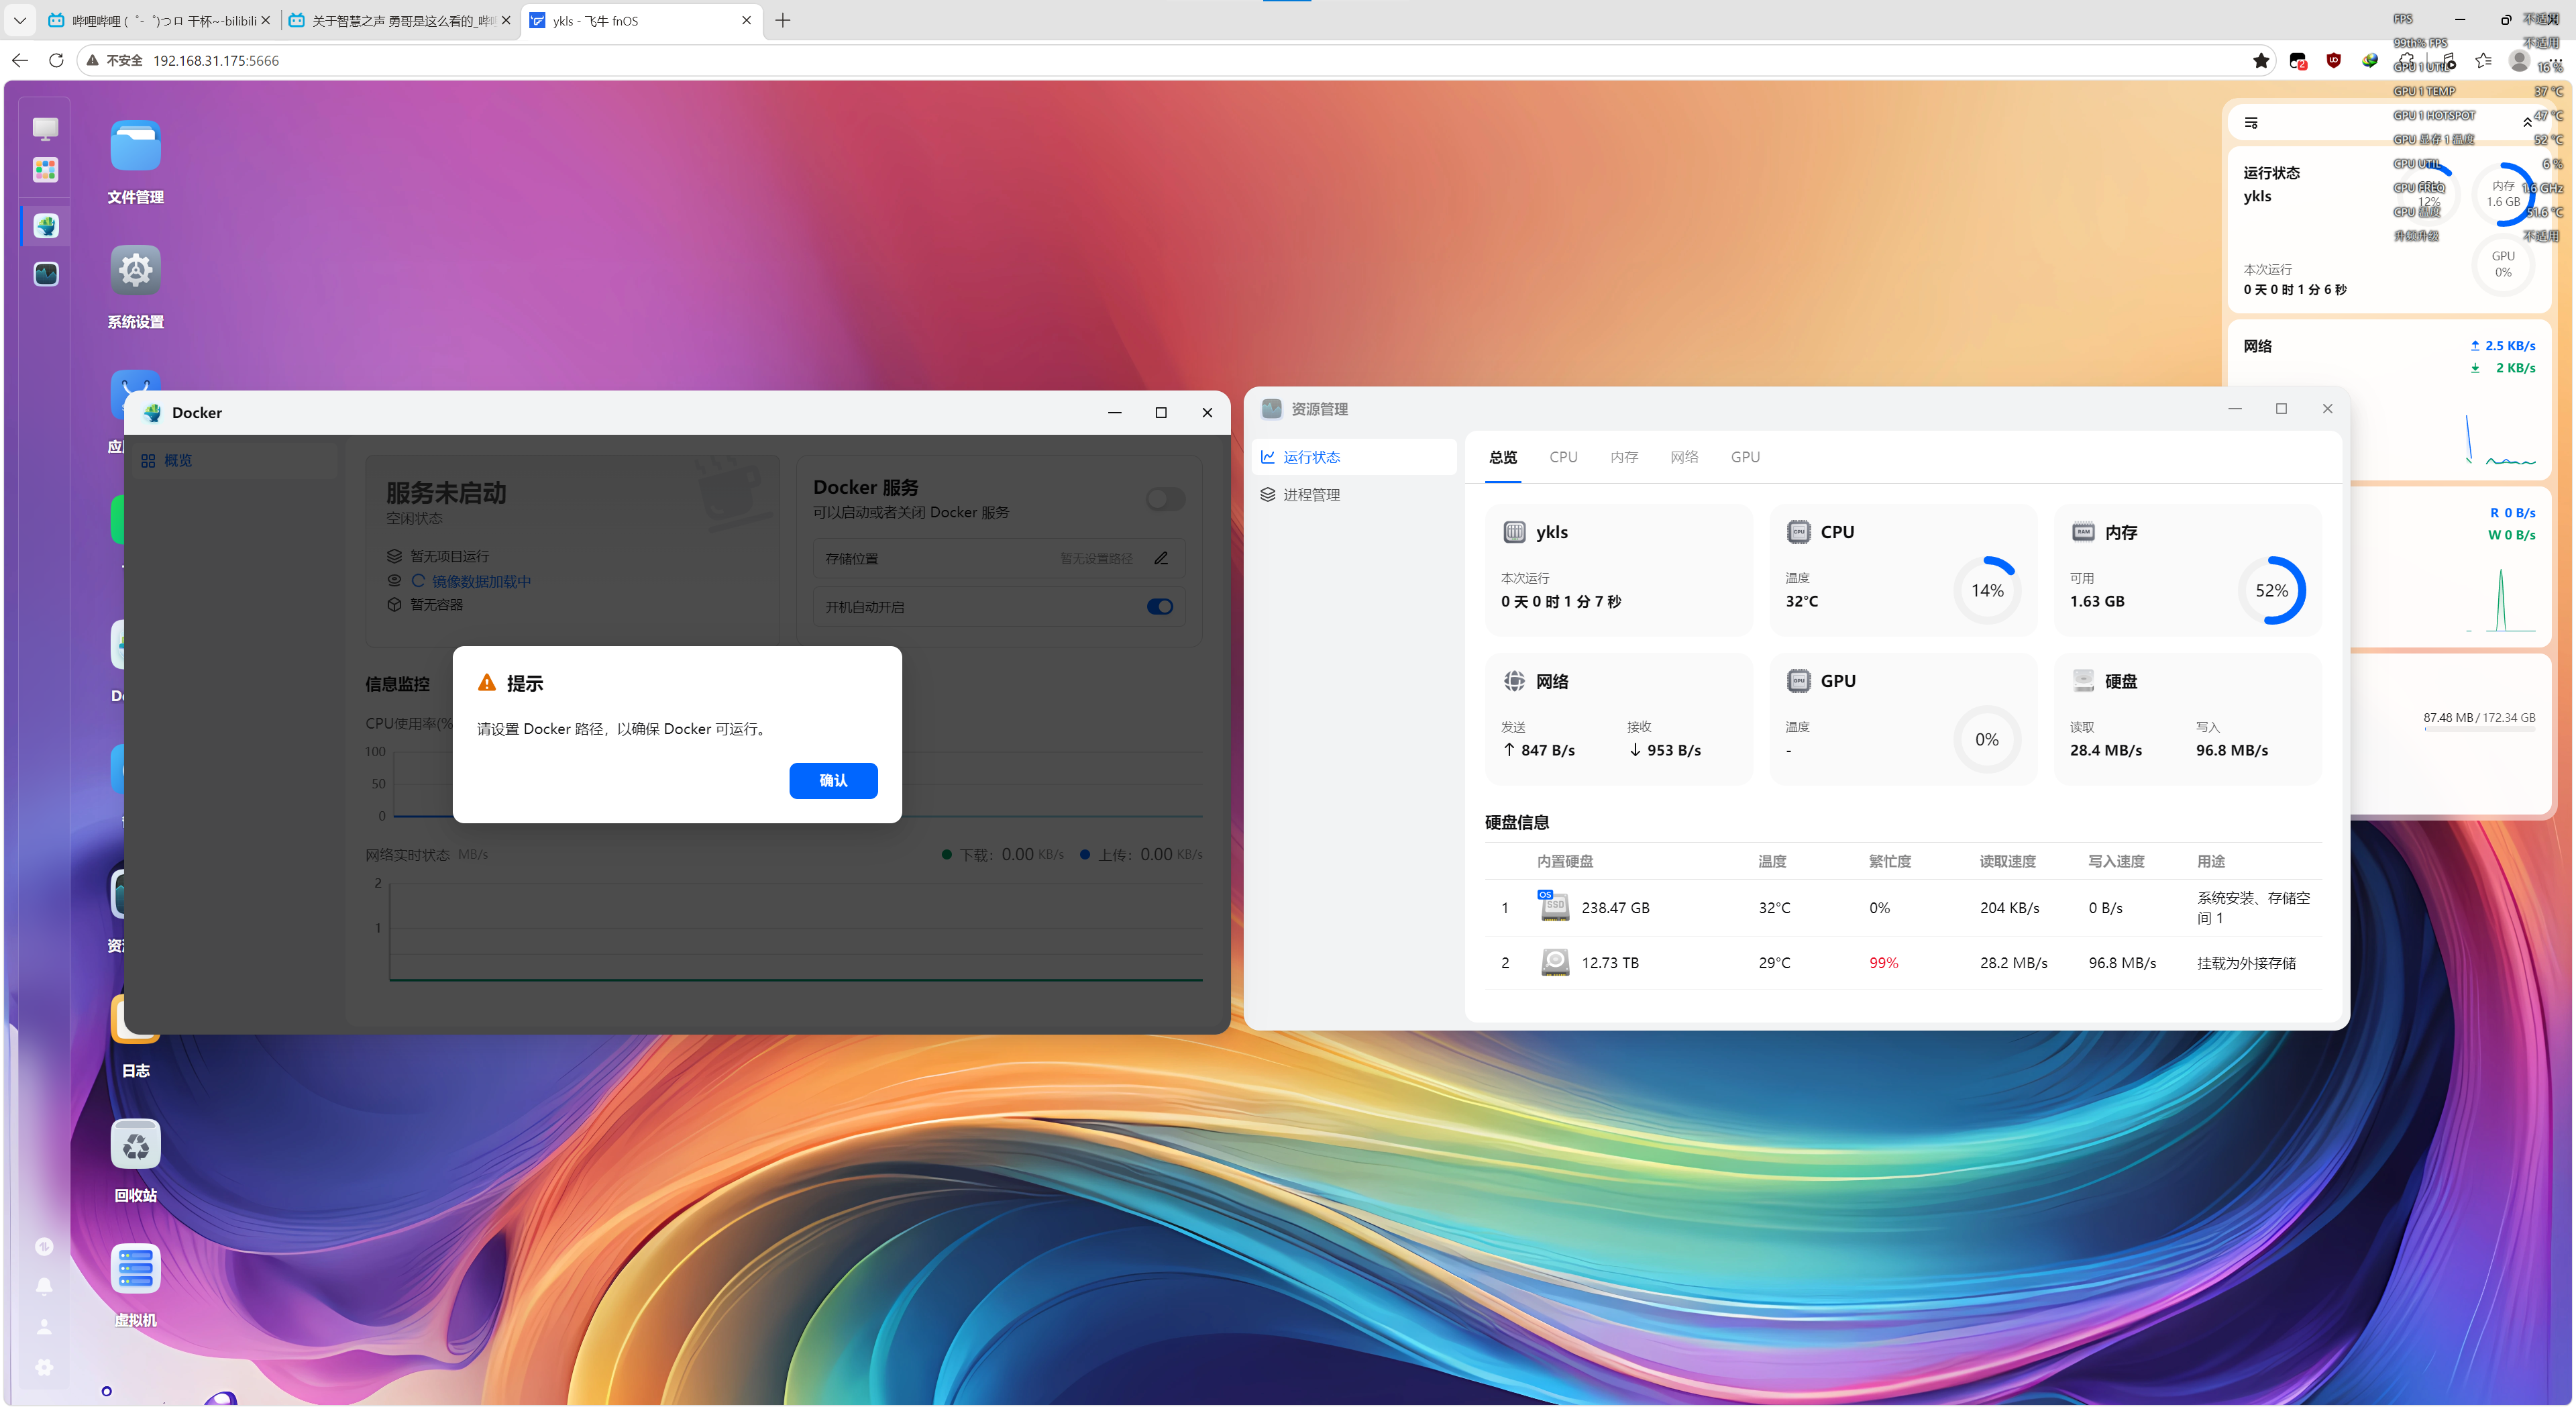
Task: Click the 镜像数据加载中 link
Action: (x=481, y=581)
